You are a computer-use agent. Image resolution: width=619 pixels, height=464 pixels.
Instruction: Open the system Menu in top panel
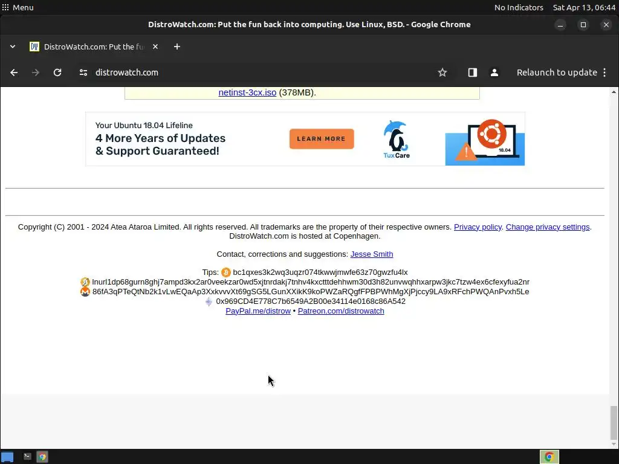tap(18, 7)
